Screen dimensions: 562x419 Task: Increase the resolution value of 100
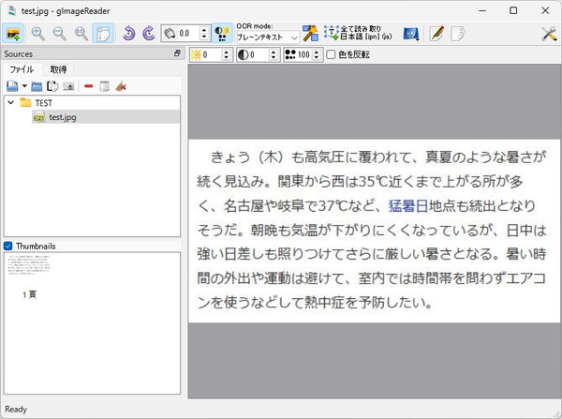coord(317,52)
